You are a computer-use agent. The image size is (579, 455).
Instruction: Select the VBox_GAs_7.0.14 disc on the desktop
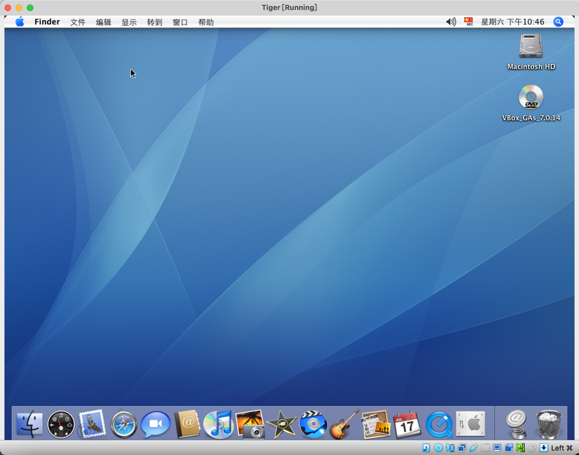pos(531,97)
